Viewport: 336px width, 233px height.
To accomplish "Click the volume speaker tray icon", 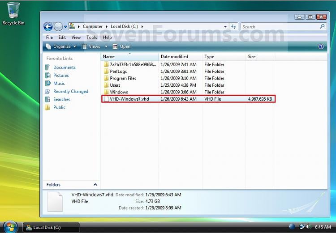I will click(309, 227).
